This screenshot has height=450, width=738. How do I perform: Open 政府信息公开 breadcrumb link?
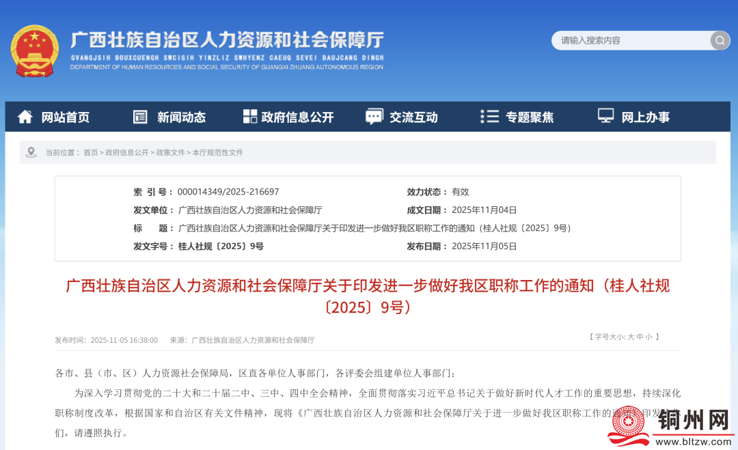127,153
